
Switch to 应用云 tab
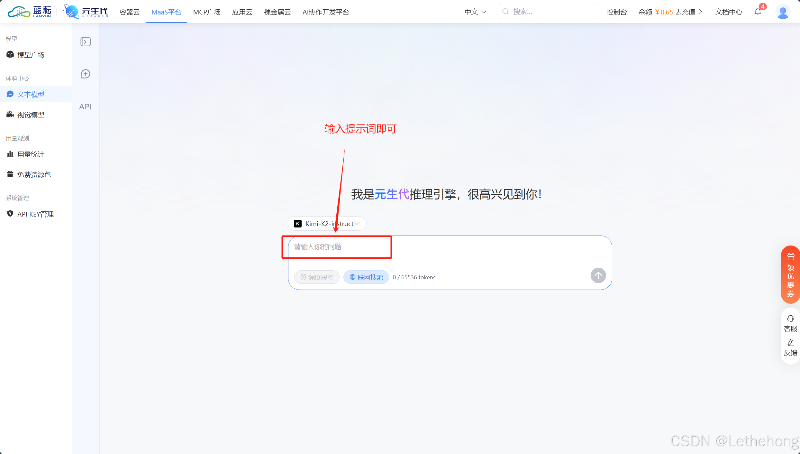(242, 12)
